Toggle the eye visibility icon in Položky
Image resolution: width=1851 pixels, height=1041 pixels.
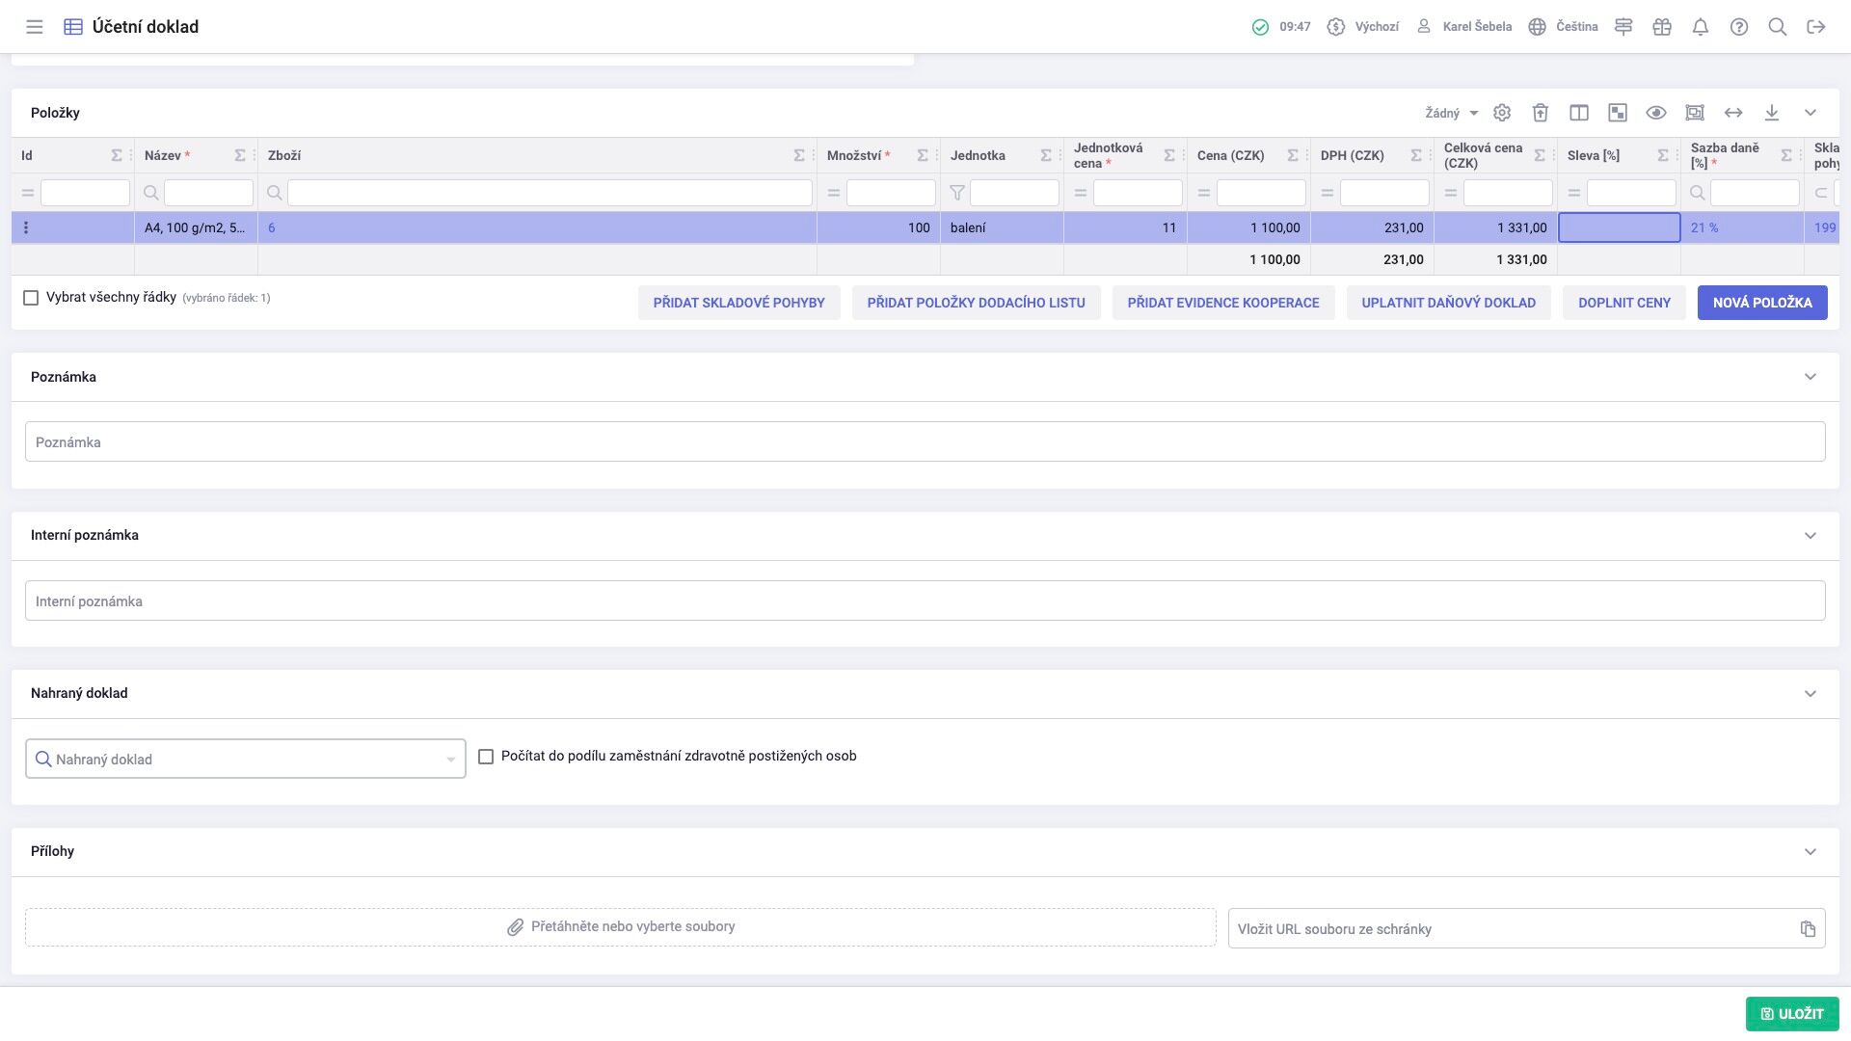pyautogui.click(x=1655, y=113)
